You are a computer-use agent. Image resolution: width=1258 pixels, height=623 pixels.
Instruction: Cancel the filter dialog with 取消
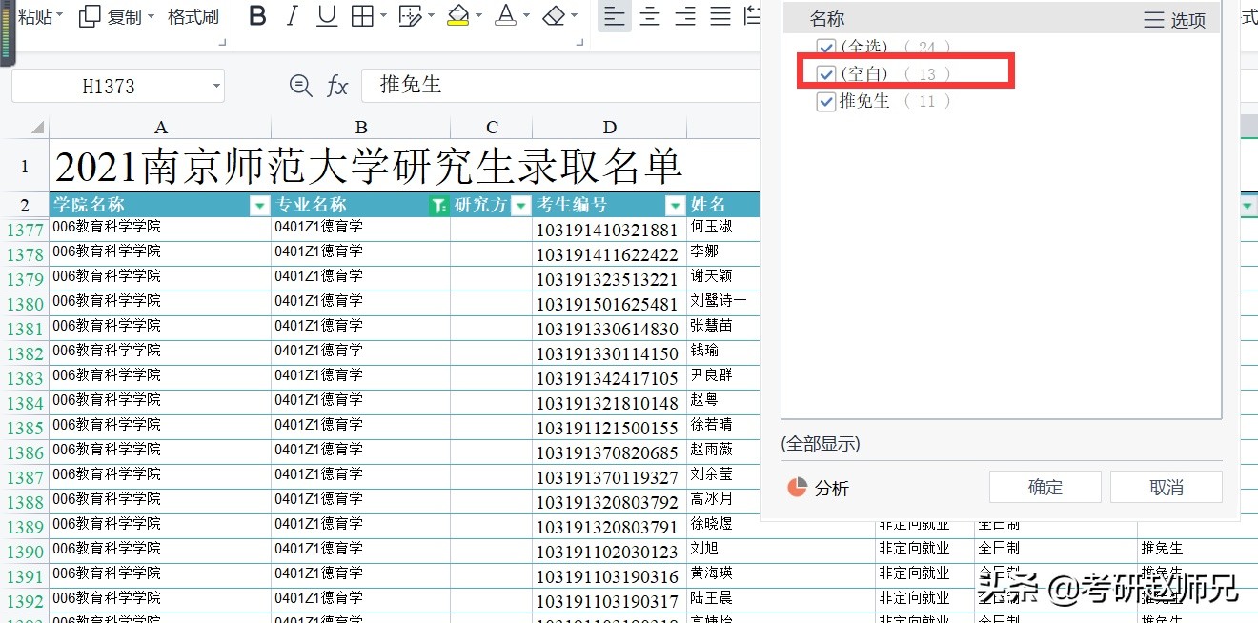tap(1166, 486)
